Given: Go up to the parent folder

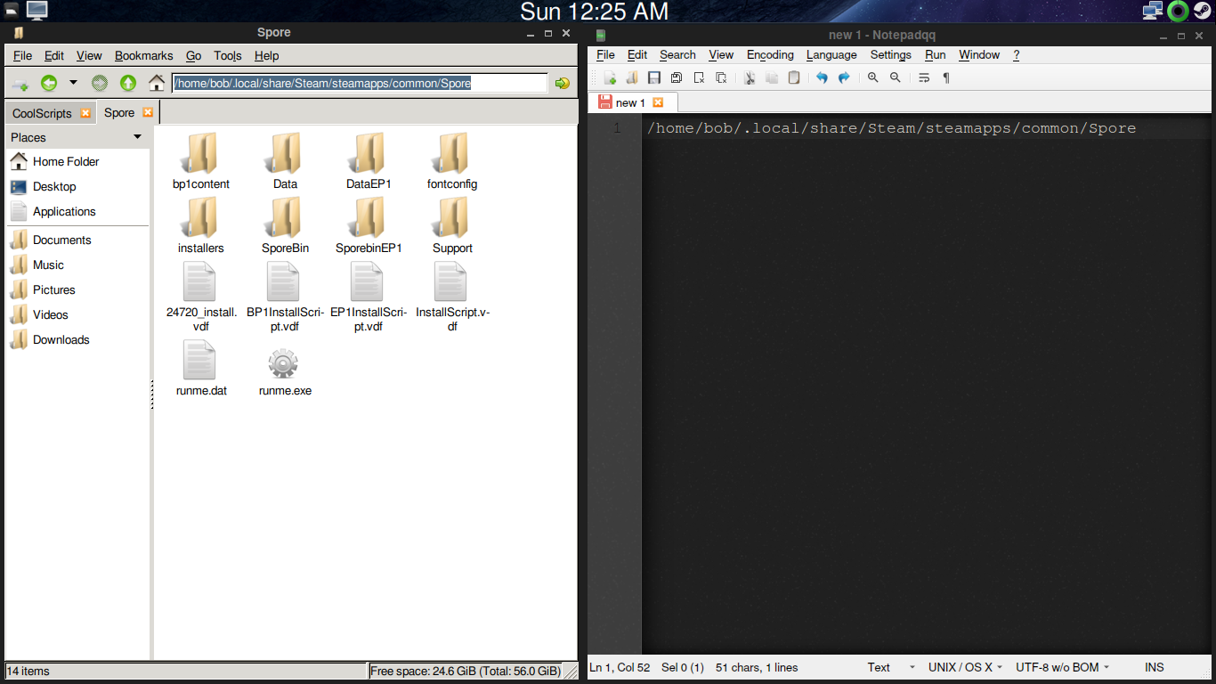Looking at the screenshot, I should 128,83.
